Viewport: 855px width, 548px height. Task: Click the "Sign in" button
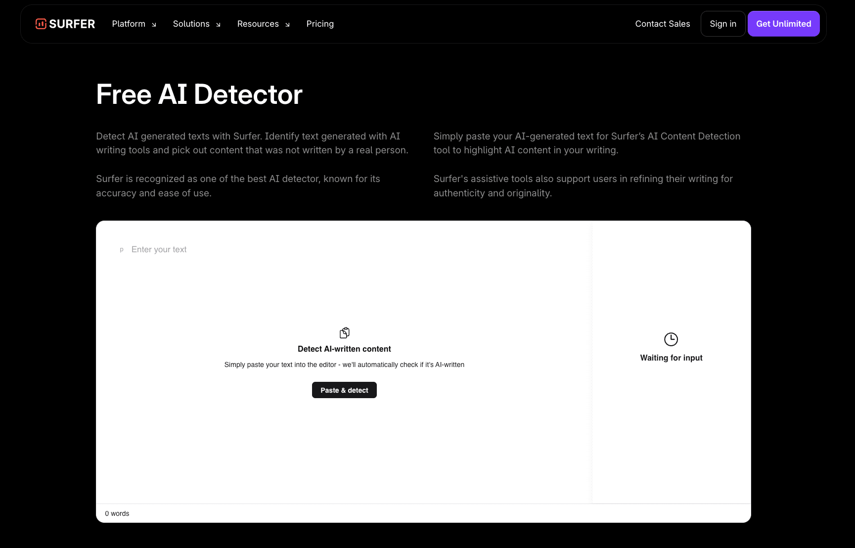723,23
